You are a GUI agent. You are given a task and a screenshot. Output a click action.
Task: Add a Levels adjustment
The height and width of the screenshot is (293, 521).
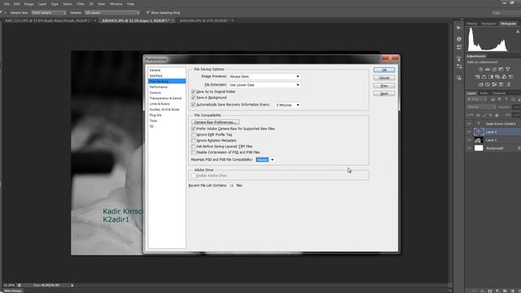coord(488,69)
